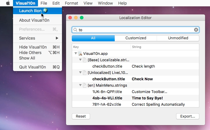Select the checkButton.title row with Check length
Screen dimensions: 210x130
(x=136, y=66)
